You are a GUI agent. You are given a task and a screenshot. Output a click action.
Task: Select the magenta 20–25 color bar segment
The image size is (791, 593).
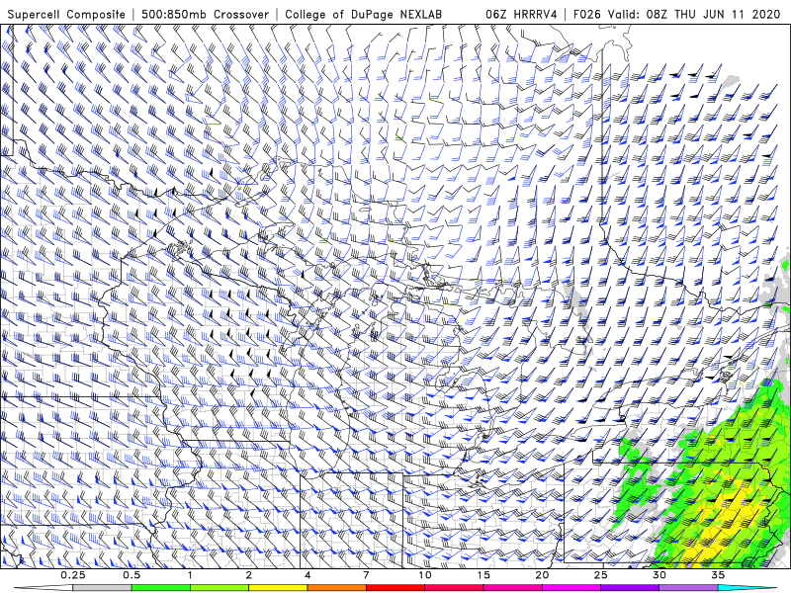(x=571, y=588)
